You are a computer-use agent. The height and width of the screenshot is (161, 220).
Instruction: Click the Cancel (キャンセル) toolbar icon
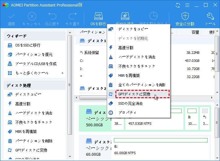click(32, 16)
